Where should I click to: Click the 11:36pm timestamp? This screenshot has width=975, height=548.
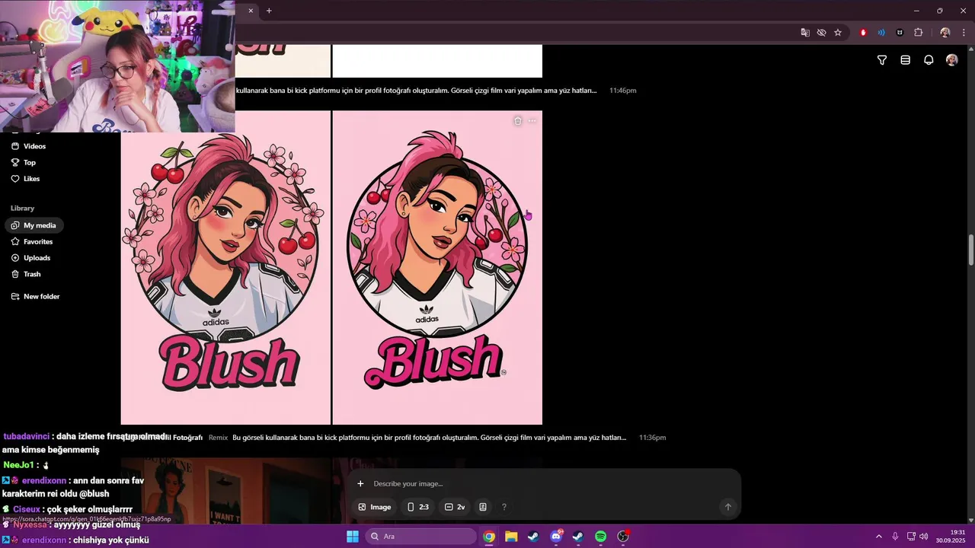tap(652, 438)
